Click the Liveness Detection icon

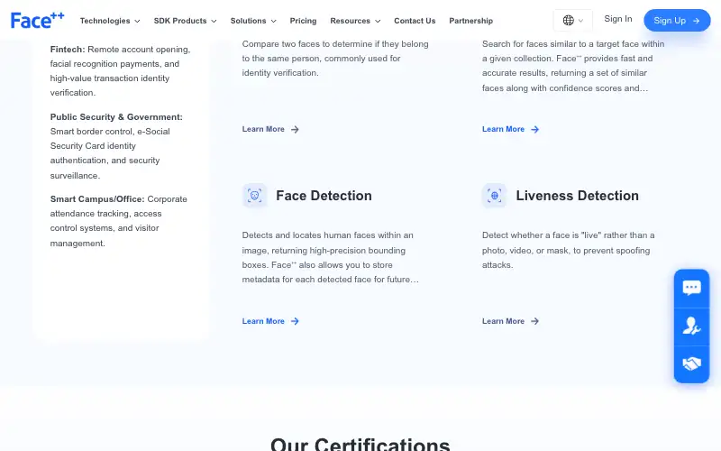coord(494,196)
